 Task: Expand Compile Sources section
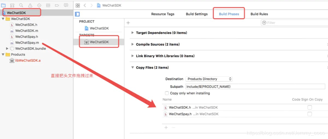point(133,44)
